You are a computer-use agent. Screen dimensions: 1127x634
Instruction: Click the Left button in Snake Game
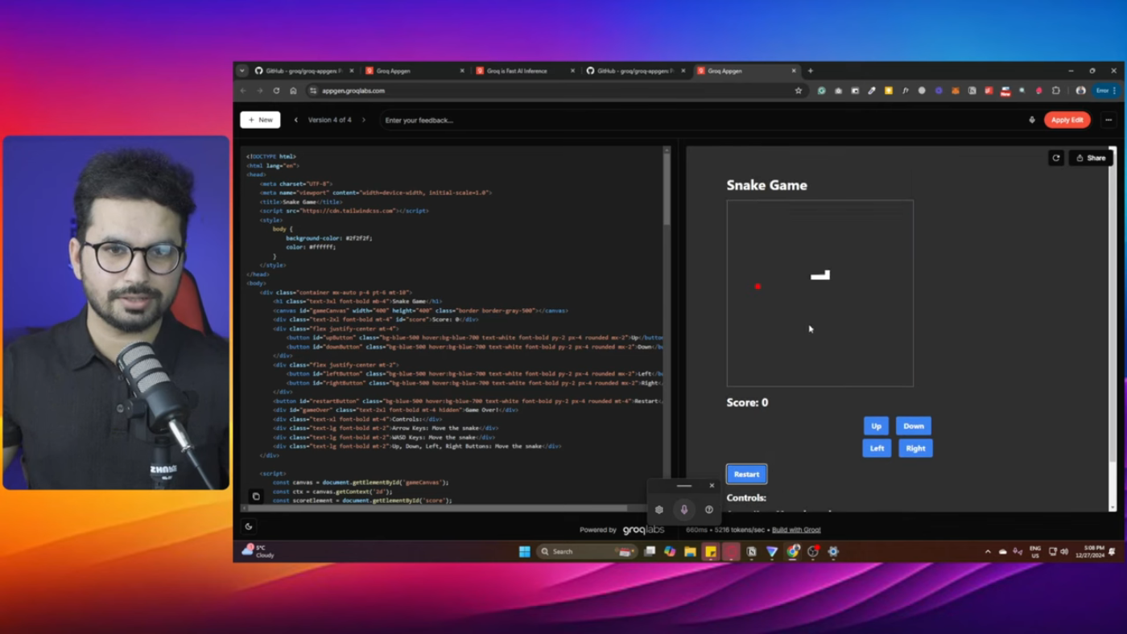(x=877, y=448)
